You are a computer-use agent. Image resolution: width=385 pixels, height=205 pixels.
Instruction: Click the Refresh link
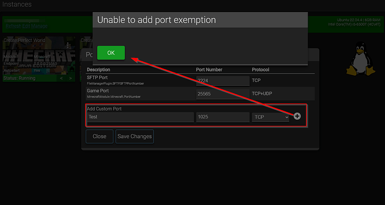tap(13, 26)
